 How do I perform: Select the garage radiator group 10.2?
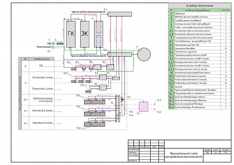click(95, 102)
